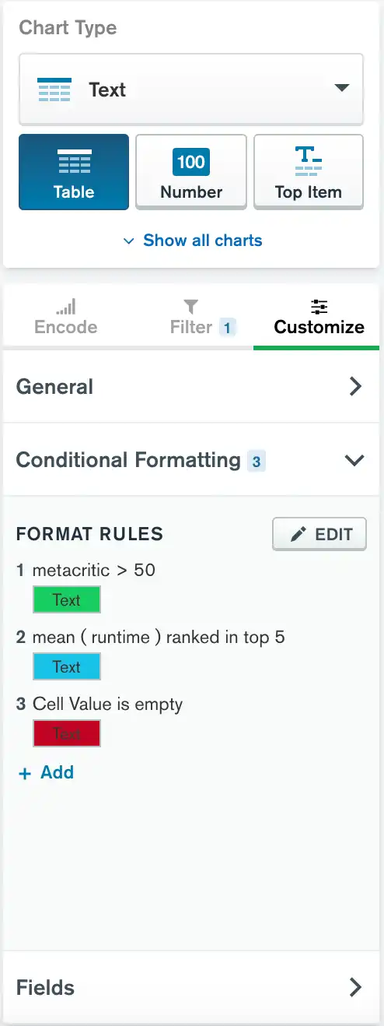Viewport: 384px width, 1026px height.
Task: Open the Chart Type dropdown arrow
Action: point(343,88)
